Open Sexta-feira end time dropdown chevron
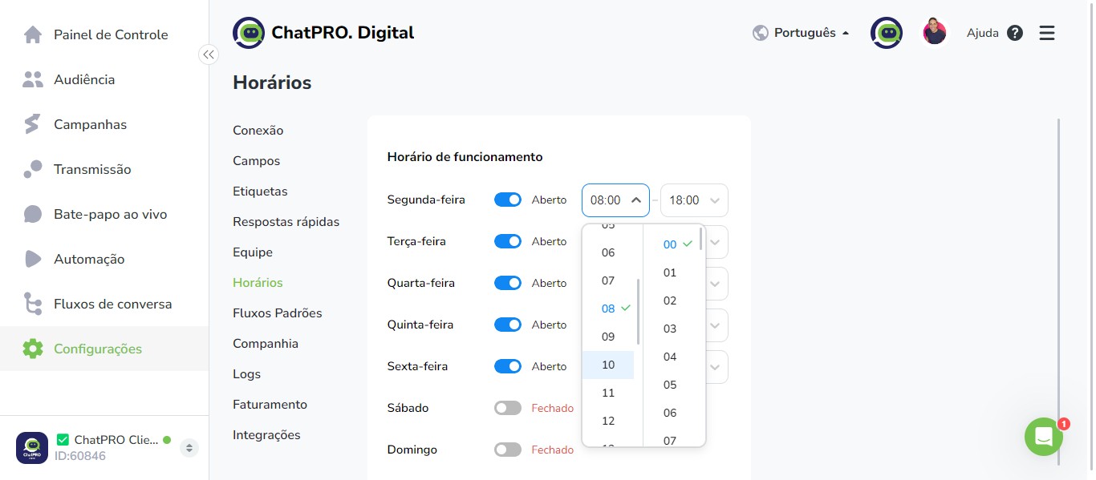Image resolution: width=1096 pixels, height=480 pixels. [715, 367]
